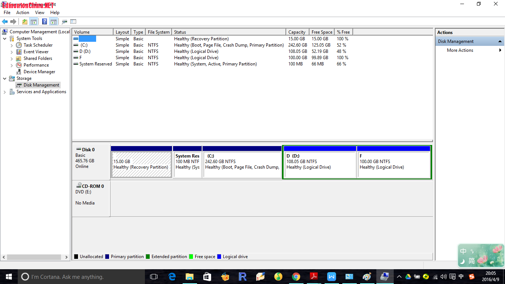Open the View menu

[x=40, y=13]
